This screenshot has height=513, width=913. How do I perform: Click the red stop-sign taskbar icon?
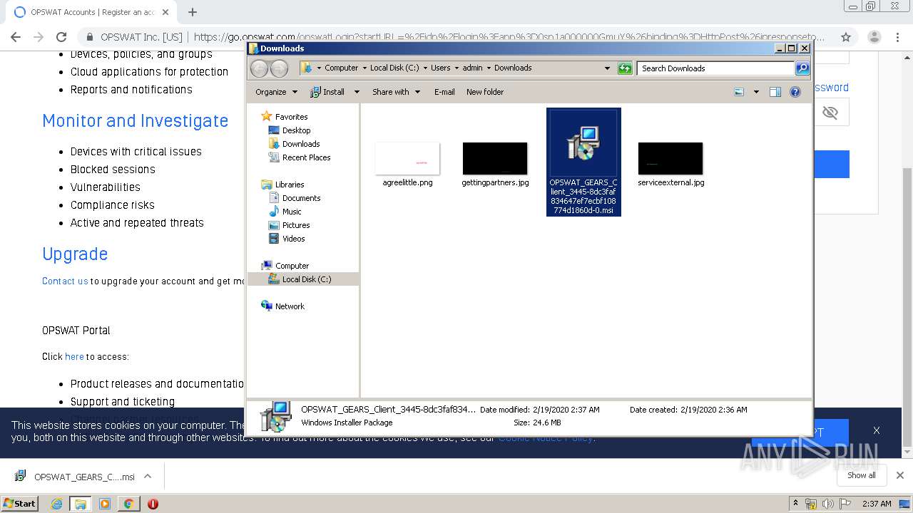click(153, 504)
